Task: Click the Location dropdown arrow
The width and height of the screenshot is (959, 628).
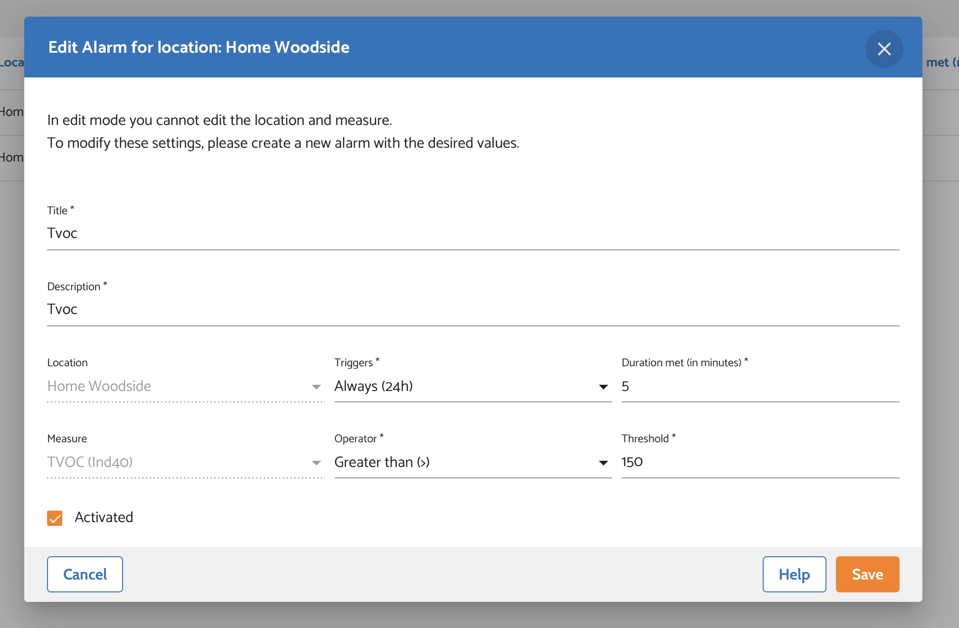Action: [x=316, y=387]
